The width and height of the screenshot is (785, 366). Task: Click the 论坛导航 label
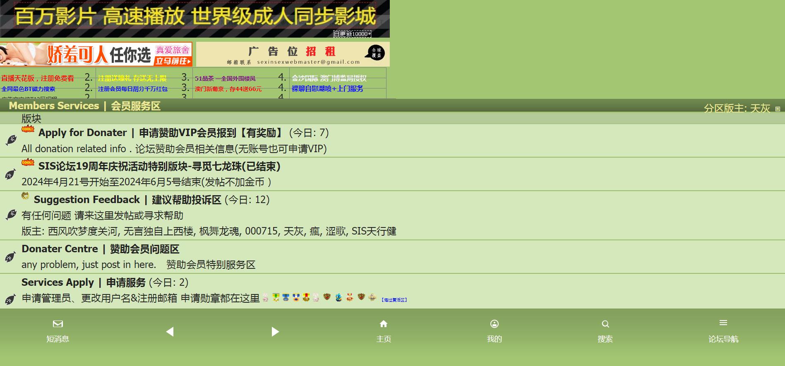pyautogui.click(x=723, y=339)
